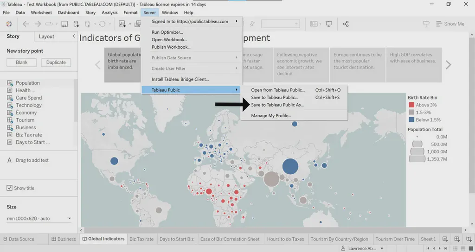Select Tourism dashboard in list
The width and height of the screenshot is (475, 252).
click(25, 120)
